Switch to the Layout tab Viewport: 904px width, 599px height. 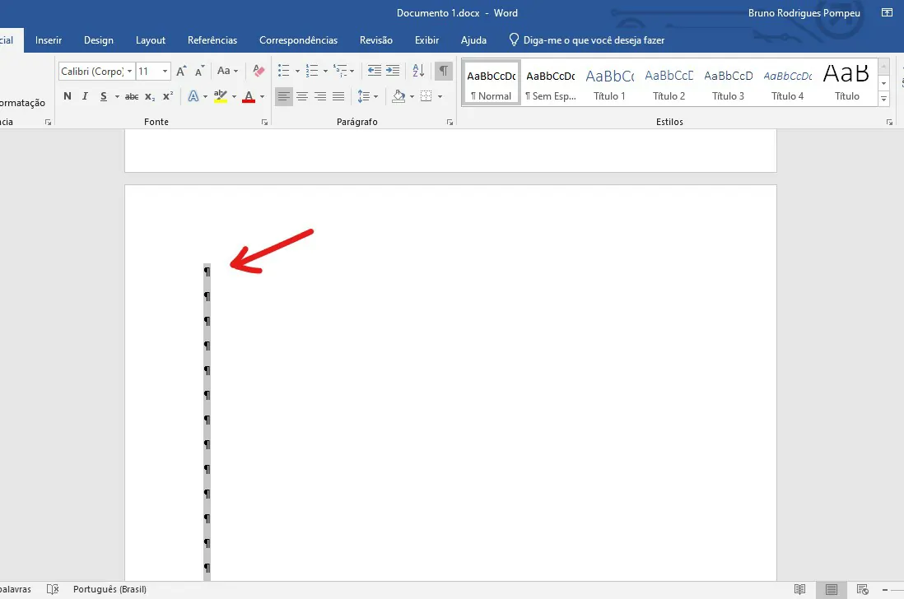tap(151, 40)
